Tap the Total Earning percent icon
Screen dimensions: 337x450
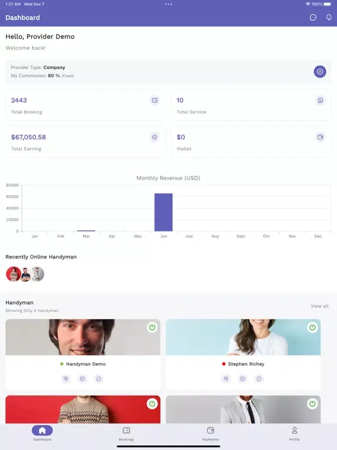[x=154, y=137]
